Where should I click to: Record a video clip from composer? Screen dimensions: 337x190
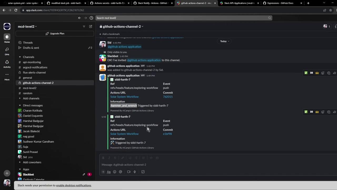(x=129, y=172)
